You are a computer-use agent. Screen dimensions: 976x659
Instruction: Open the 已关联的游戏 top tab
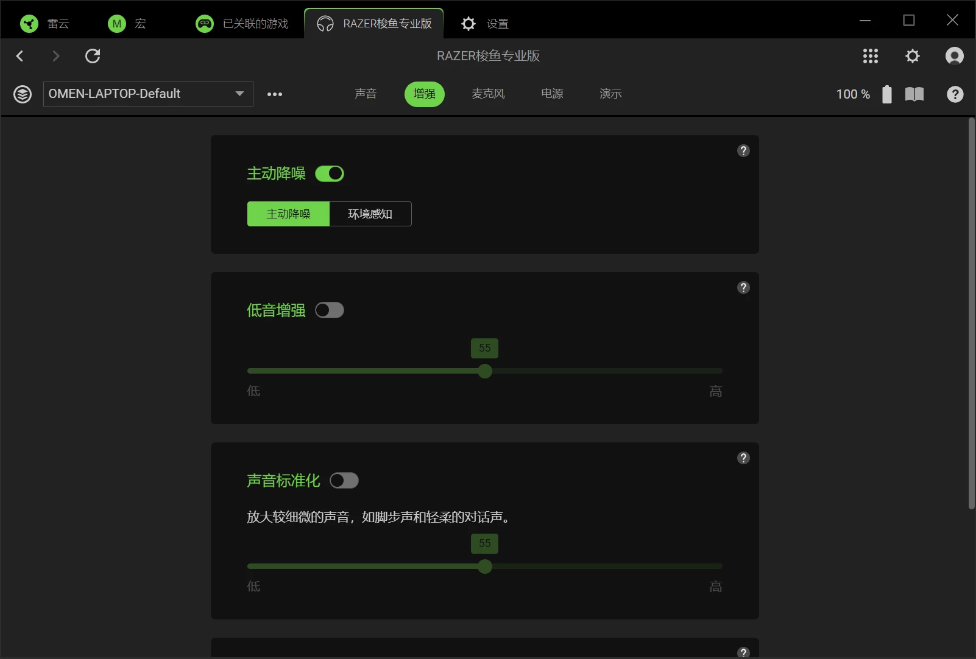(242, 24)
